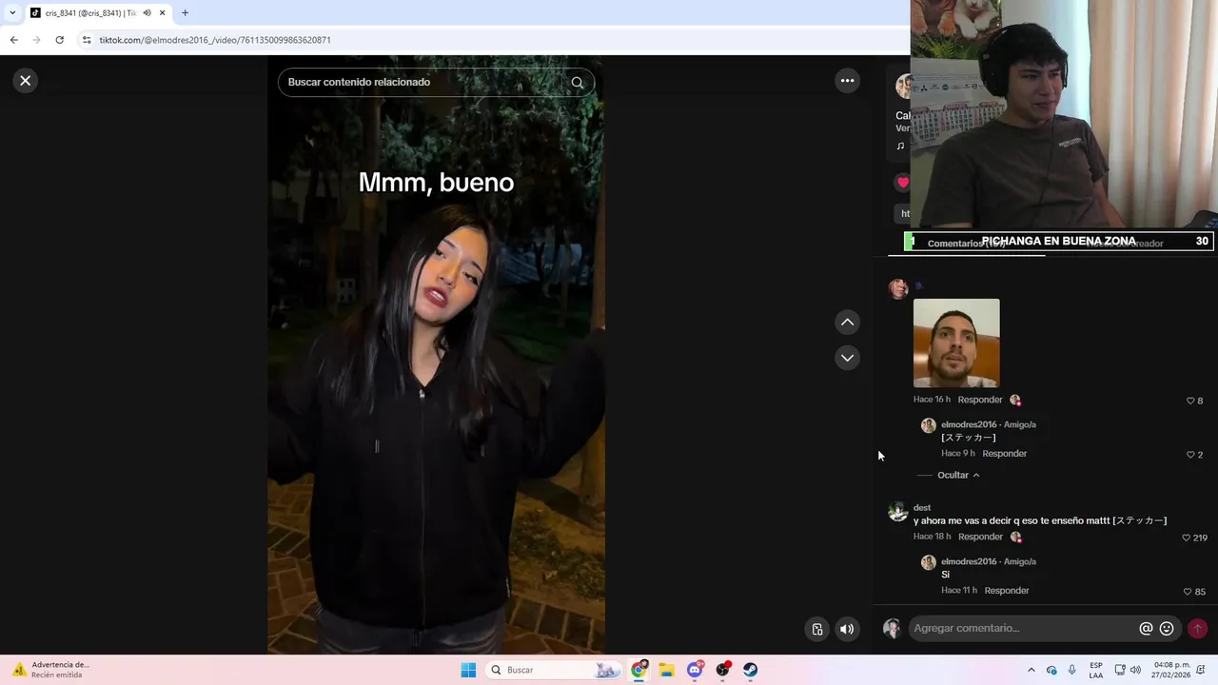The width and height of the screenshot is (1218, 685).
Task: Open the emoji picker icon
Action: click(x=1167, y=629)
